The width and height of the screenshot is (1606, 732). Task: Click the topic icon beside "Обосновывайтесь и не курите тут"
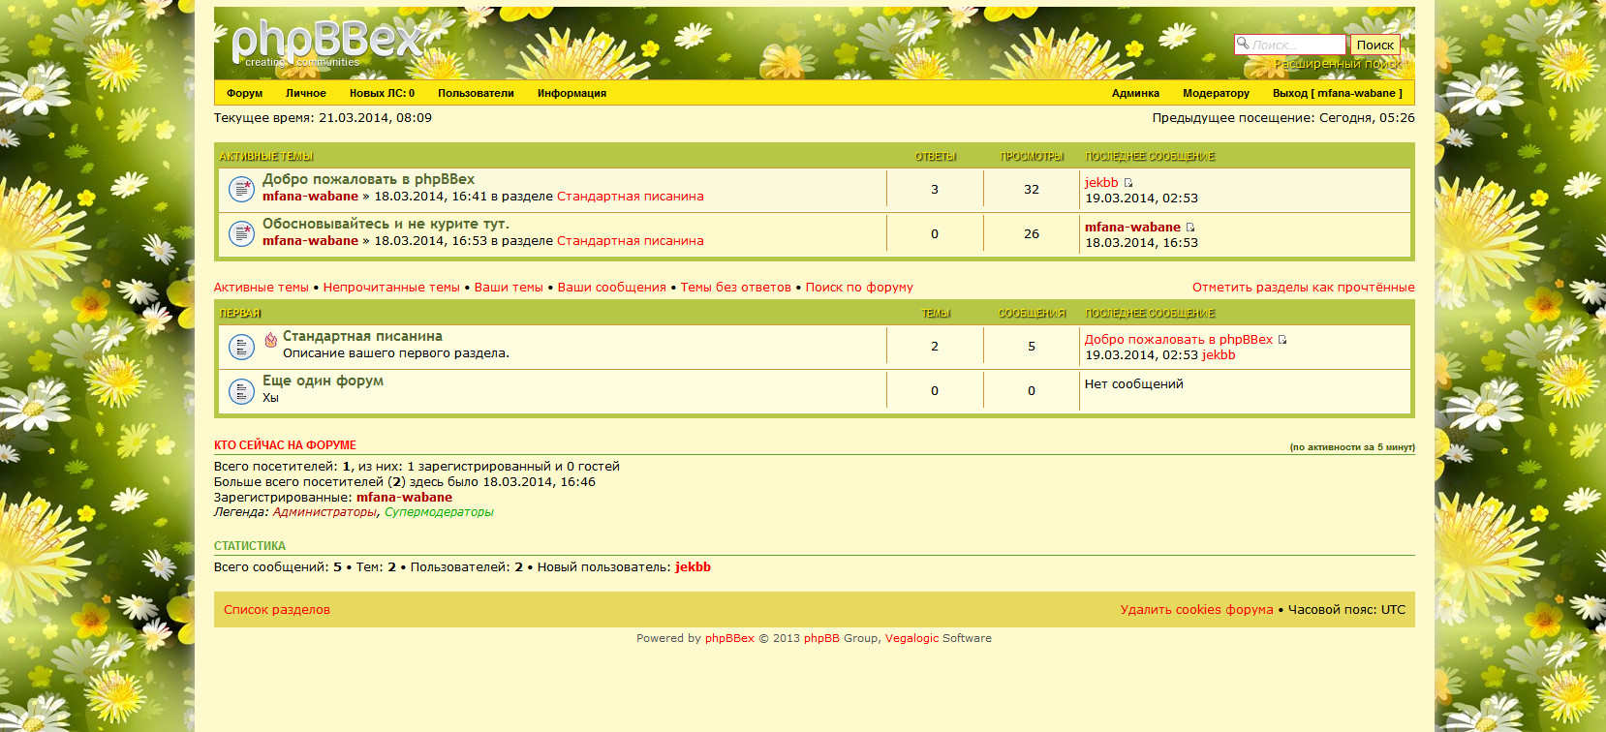click(x=241, y=233)
